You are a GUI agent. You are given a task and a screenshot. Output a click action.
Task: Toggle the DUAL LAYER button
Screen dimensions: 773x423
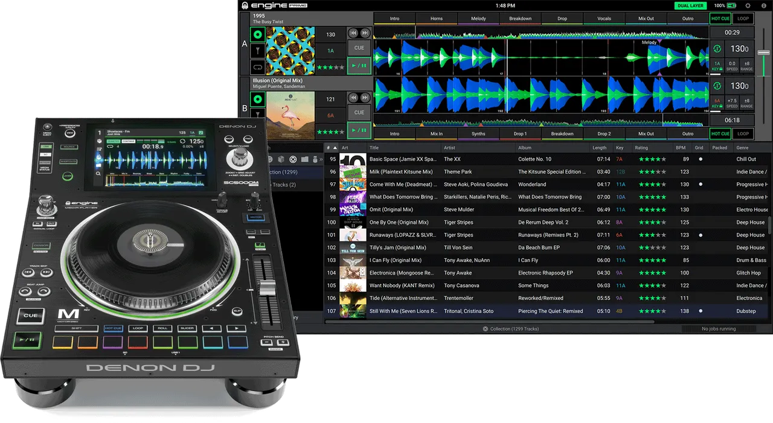pyautogui.click(x=690, y=5)
